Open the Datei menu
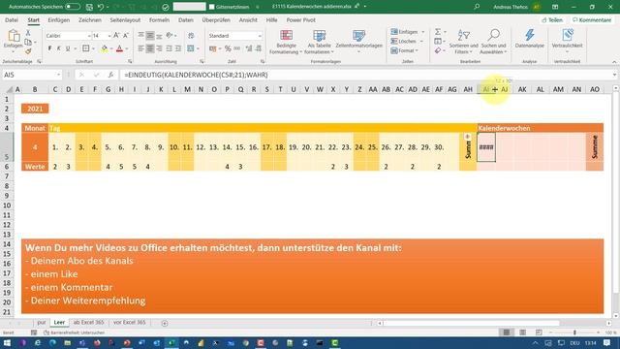Image resolution: width=620 pixels, height=349 pixels. [x=12, y=19]
